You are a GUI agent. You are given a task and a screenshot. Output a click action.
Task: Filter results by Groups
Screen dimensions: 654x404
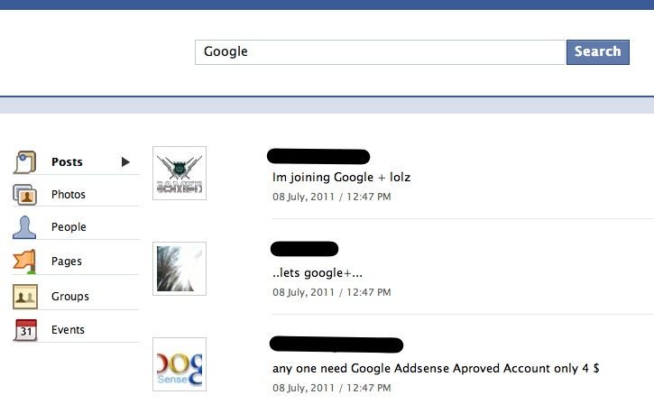coord(70,297)
